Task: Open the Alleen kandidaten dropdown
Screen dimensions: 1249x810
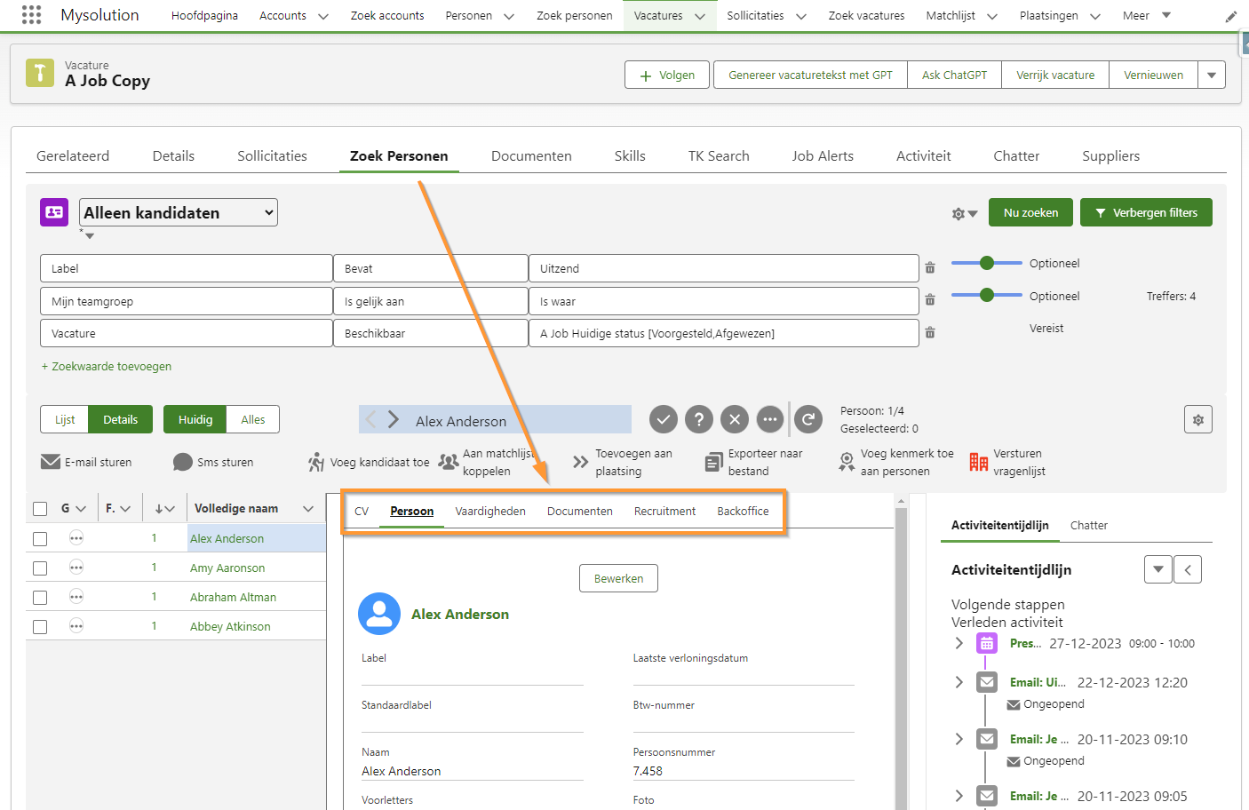Action: point(179,212)
